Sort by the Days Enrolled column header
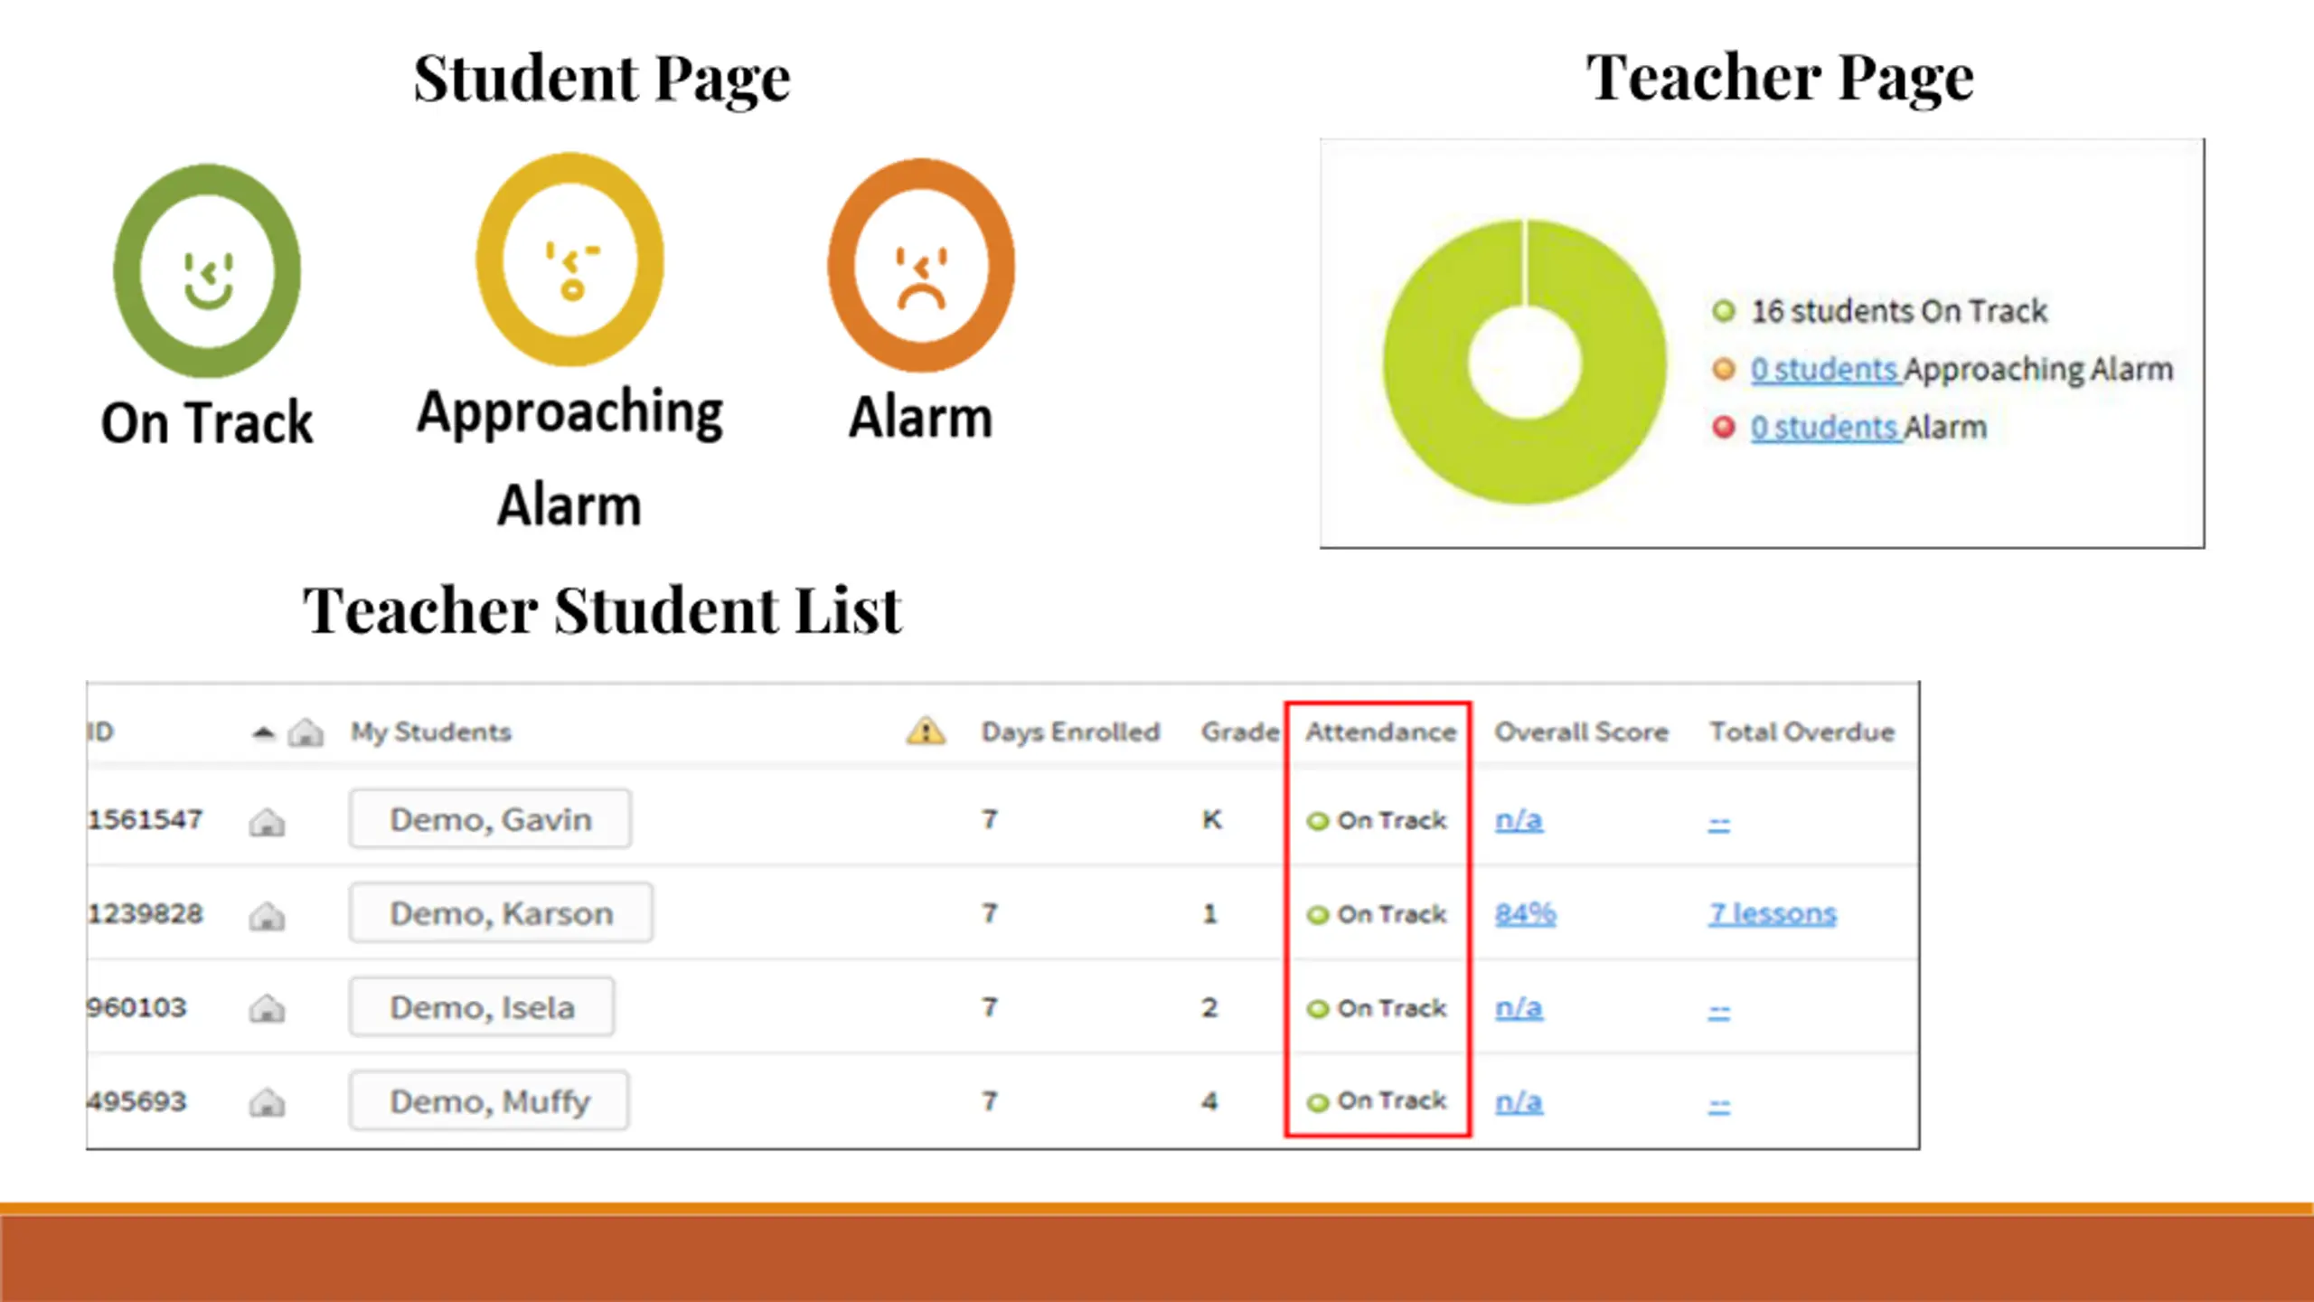This screenshot has height=1302, width=2314. pyautogui.click(x=1070, y=731)
